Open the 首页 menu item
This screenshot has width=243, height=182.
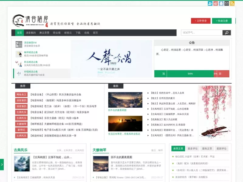point(19,33)
